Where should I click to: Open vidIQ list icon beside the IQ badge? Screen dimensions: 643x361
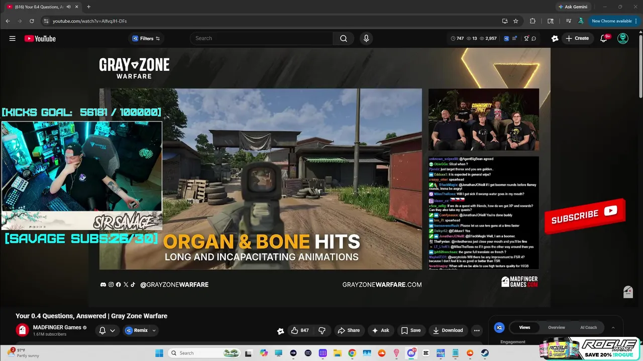coord(514,38)
